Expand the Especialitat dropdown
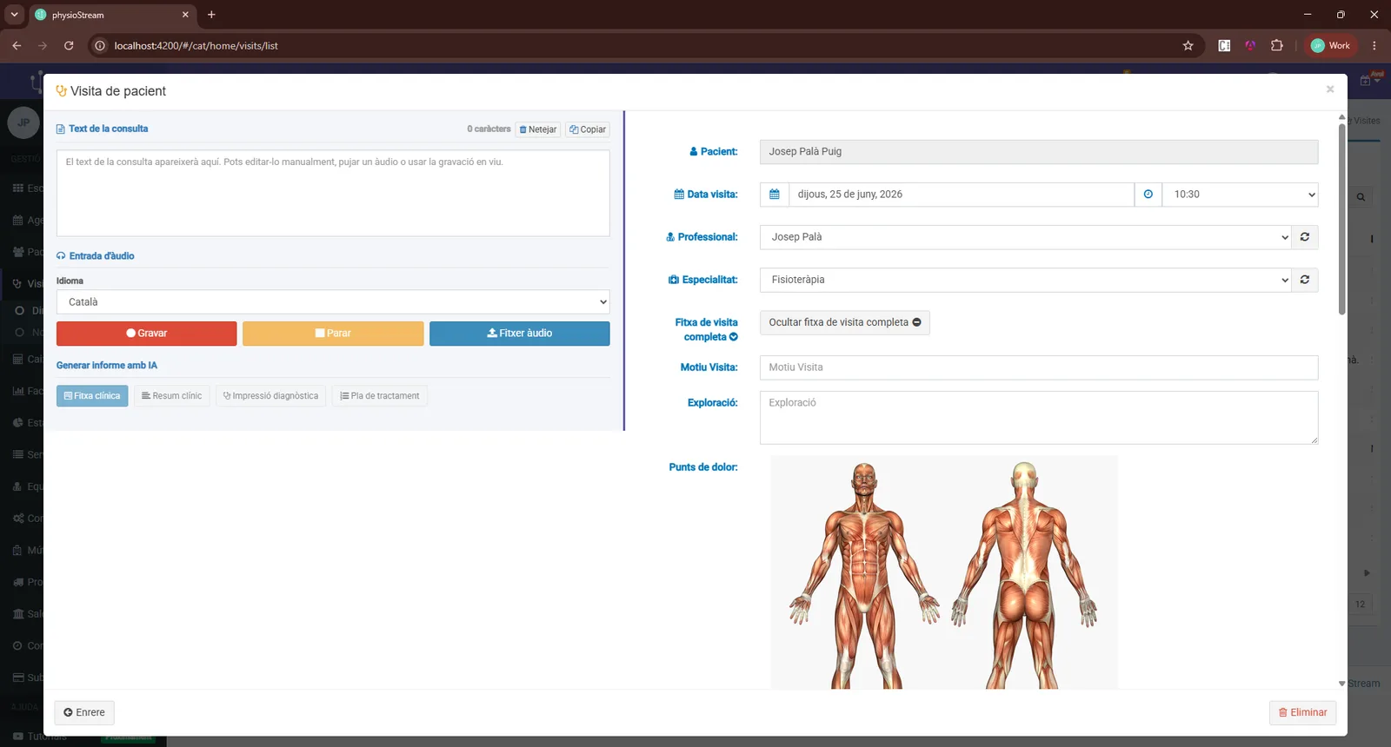This screenshot has height=747, width=1391. click(x=1026, y=280)
